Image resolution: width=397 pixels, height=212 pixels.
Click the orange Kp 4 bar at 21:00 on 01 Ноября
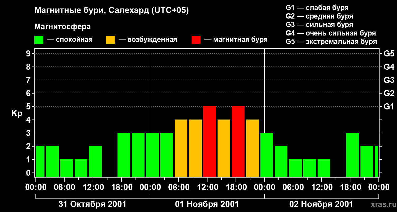coord(252,148)
